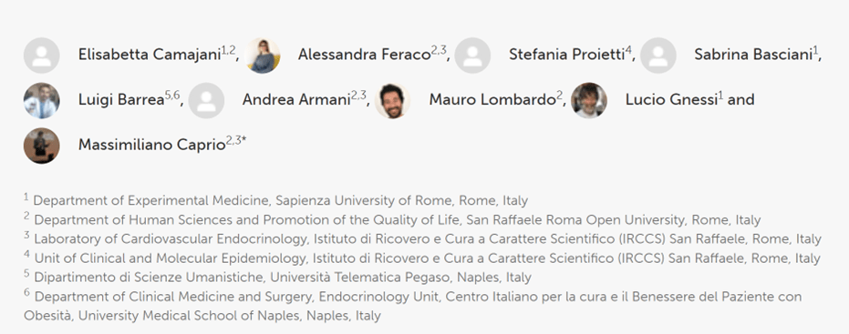
Task: Click Elisabetta Camajani's placeholder avatar icon
Action: (x=42, y=56)
